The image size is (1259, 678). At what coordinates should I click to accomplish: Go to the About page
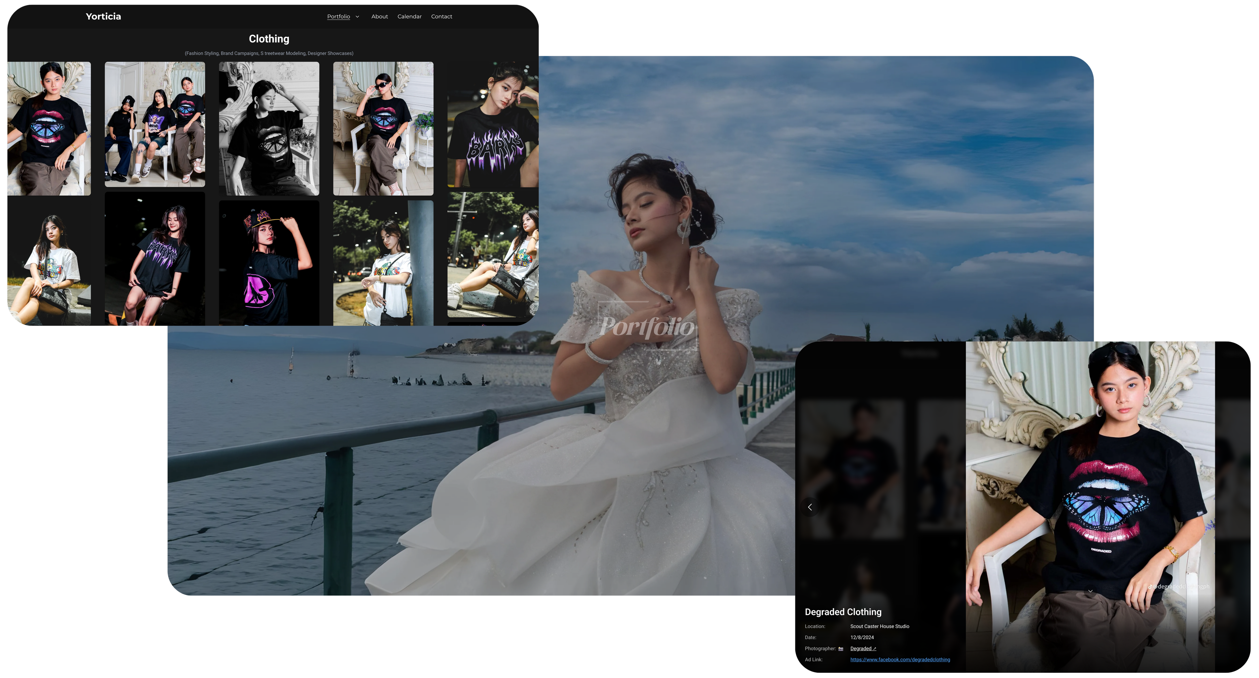tap(379, 17)
